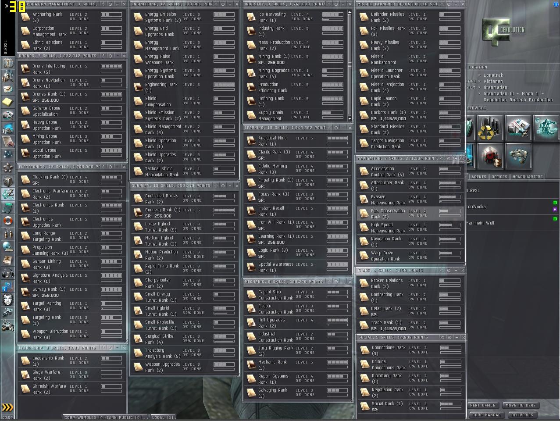Open the Deliveries button
Screen dimensions: 560x421
tap(522, 415)
